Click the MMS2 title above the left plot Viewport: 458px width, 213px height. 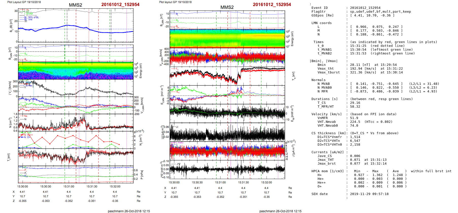[x=75, y=5]
